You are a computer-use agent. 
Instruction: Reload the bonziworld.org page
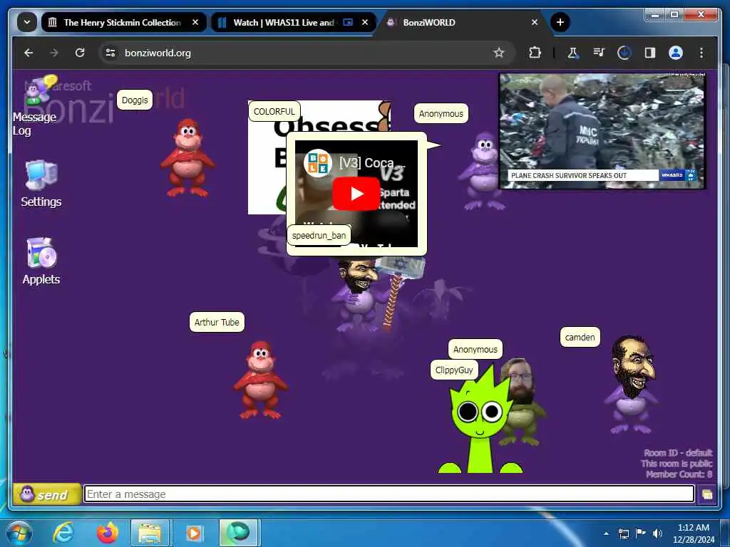click(80, 53)
